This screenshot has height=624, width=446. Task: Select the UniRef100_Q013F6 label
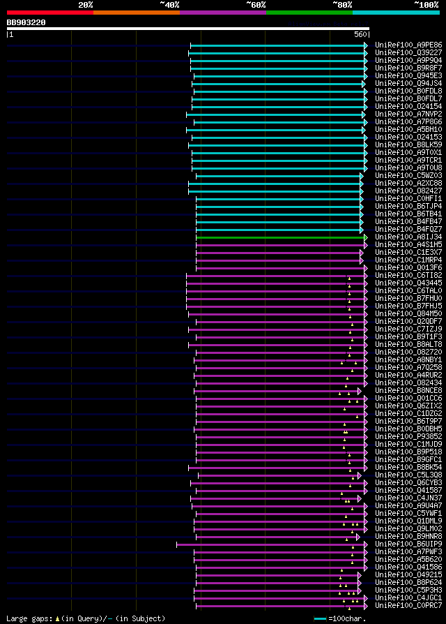408,268
